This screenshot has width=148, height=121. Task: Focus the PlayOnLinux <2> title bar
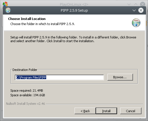pos(74,4)
